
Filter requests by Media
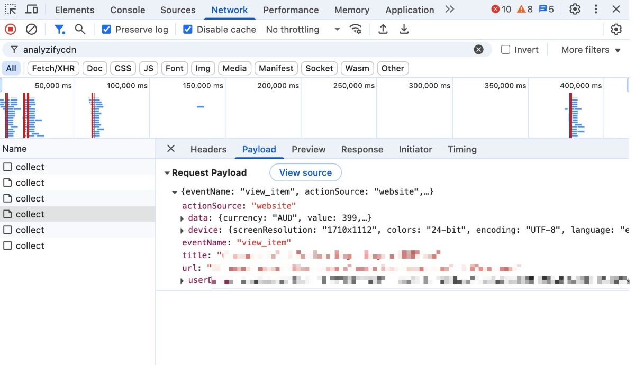pyautogui.click(x=234, y=68)
